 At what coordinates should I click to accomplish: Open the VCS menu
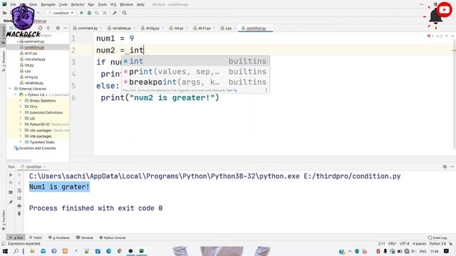(x=113, y=4)
